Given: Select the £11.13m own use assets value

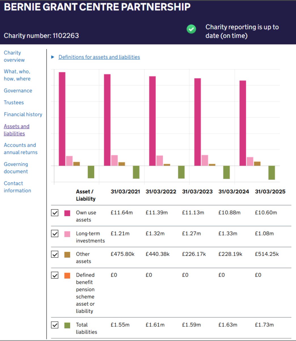Looking at the screenshot, I should pos(193,213).
